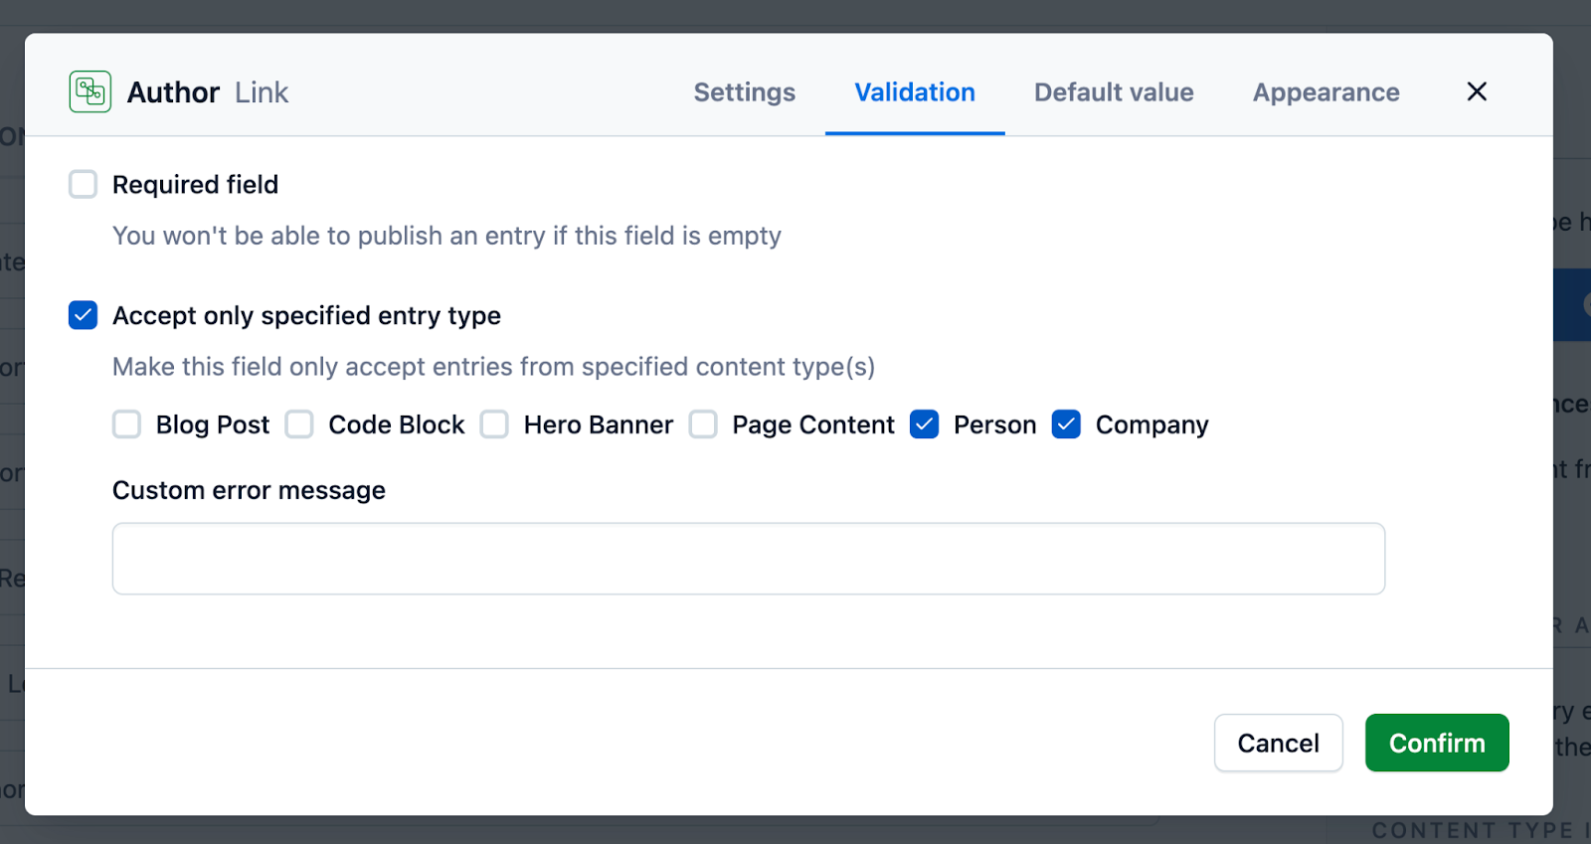Open the Default value tab

[1114, 92]
